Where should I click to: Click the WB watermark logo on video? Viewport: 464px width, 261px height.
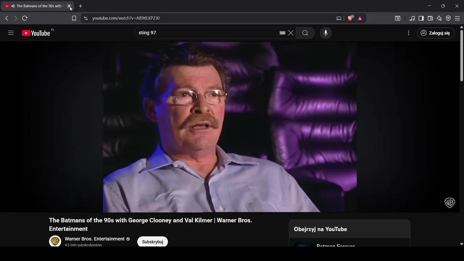[449, 203]
